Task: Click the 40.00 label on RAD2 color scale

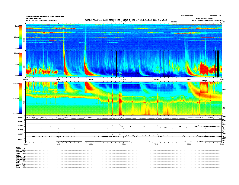Action: click(16, 26)
